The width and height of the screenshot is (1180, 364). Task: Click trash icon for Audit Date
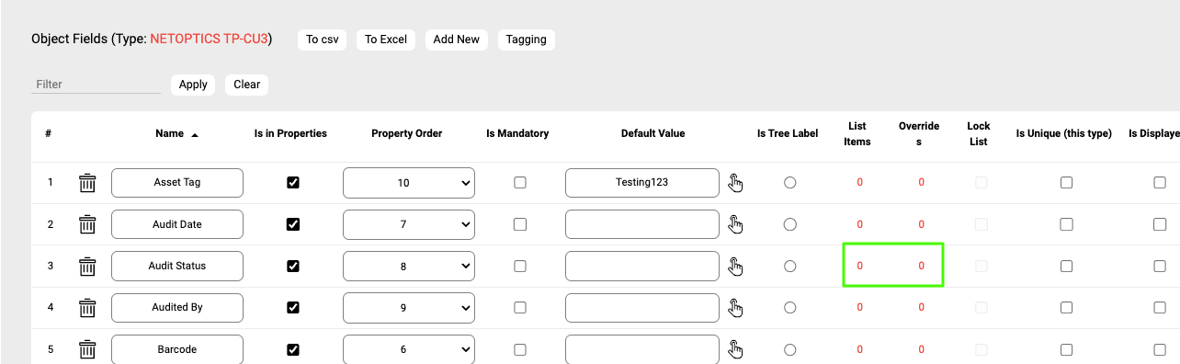(87, 224)
